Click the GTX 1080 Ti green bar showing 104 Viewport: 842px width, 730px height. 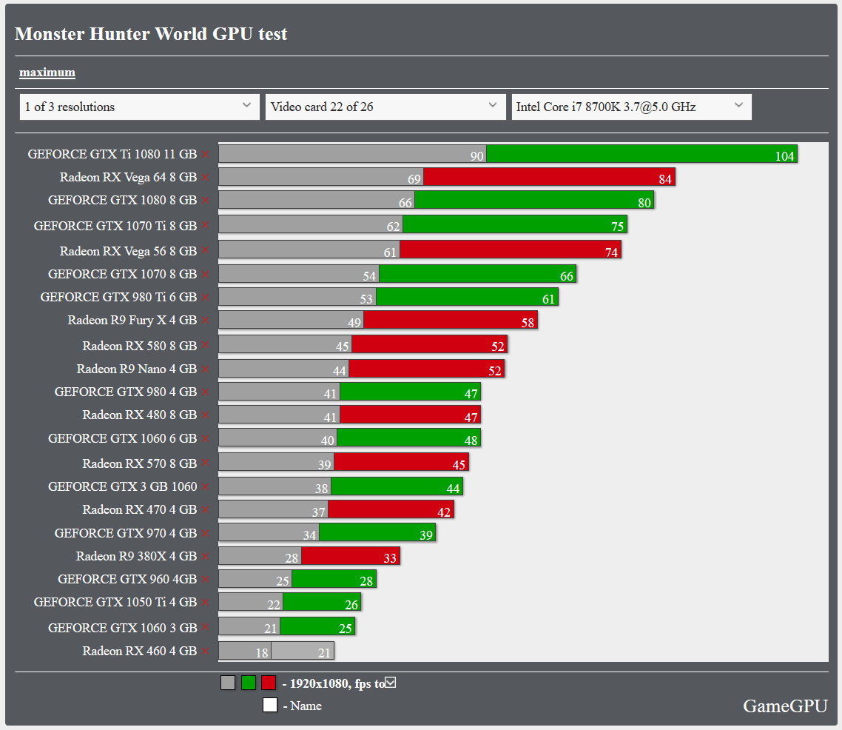click(641, 154)
